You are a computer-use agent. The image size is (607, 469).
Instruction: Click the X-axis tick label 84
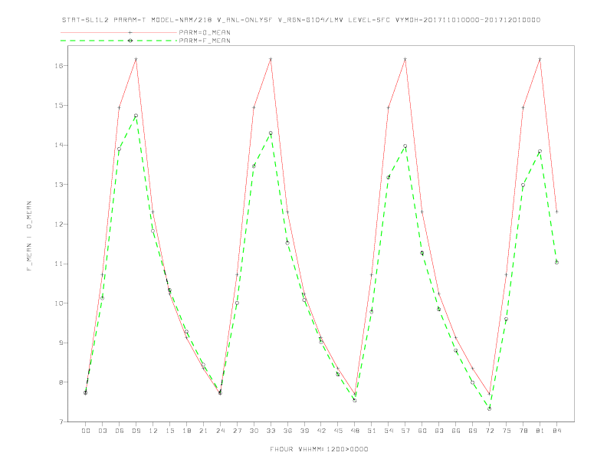pyautogui.click(x=556, y=431)
